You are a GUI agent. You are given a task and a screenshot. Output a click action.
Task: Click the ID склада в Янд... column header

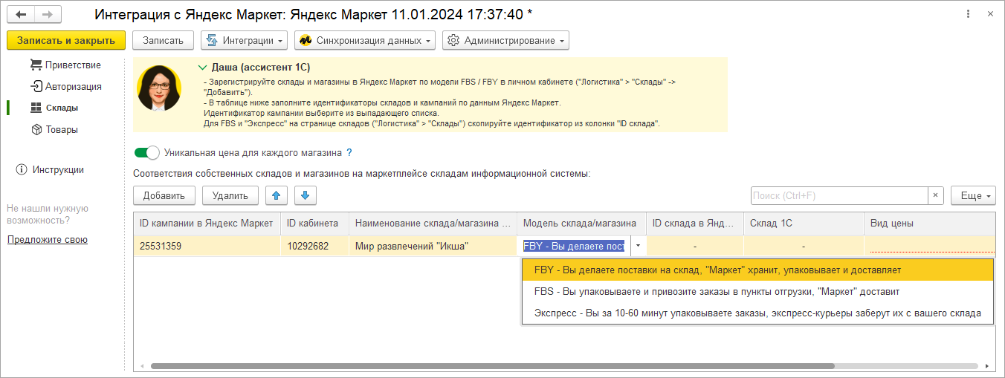[694, 223]
